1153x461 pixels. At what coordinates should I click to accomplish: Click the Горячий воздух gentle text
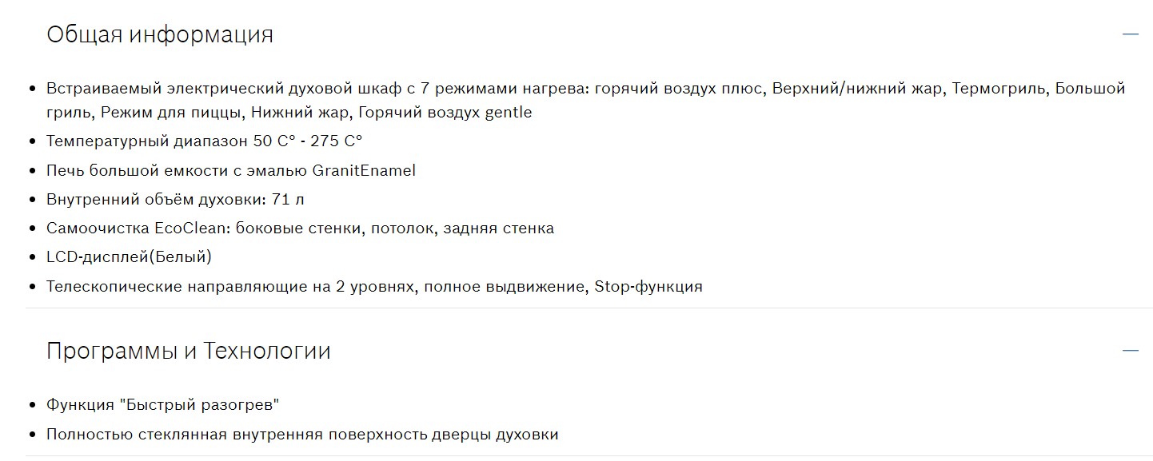pyautogui.click(x=445, y=113)
